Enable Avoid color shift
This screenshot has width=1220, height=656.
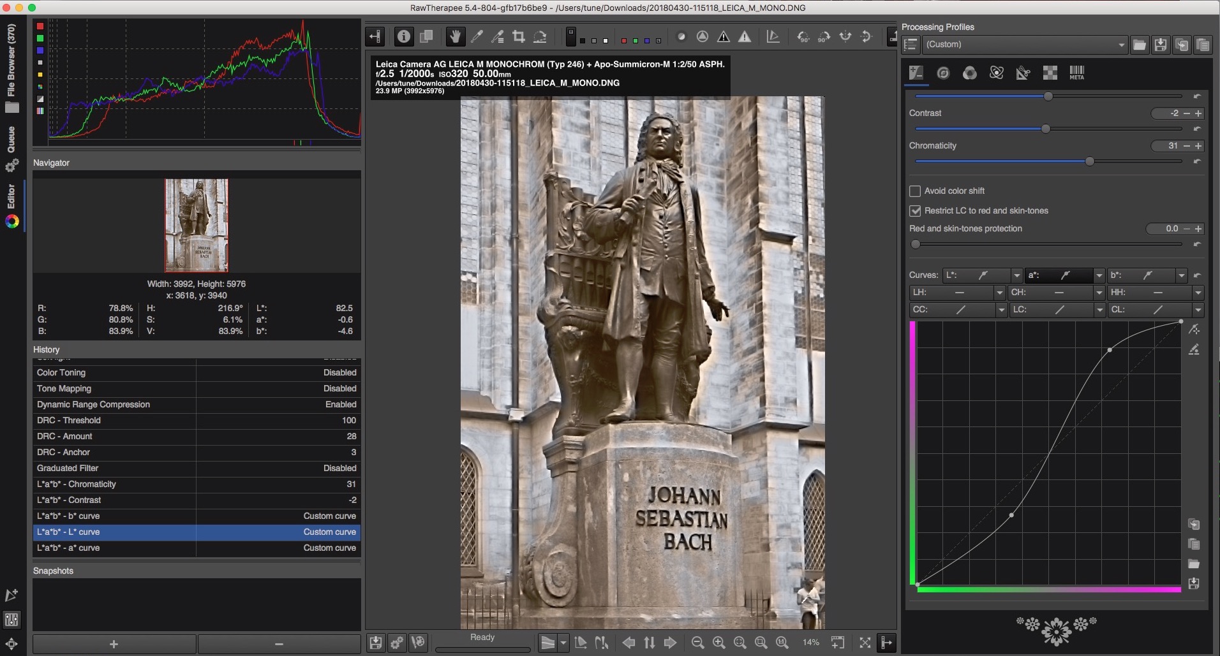click(x=915, y=191)
